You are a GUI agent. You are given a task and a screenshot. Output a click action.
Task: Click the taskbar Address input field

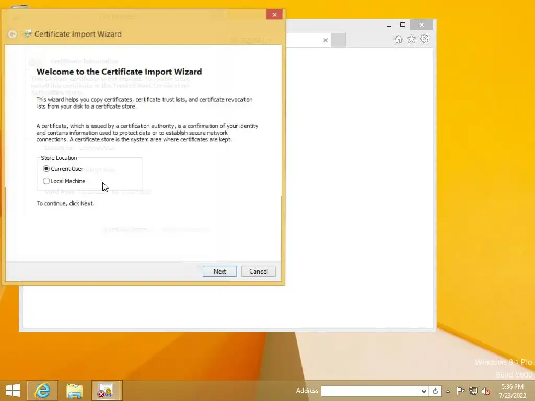tap(370, 391)
